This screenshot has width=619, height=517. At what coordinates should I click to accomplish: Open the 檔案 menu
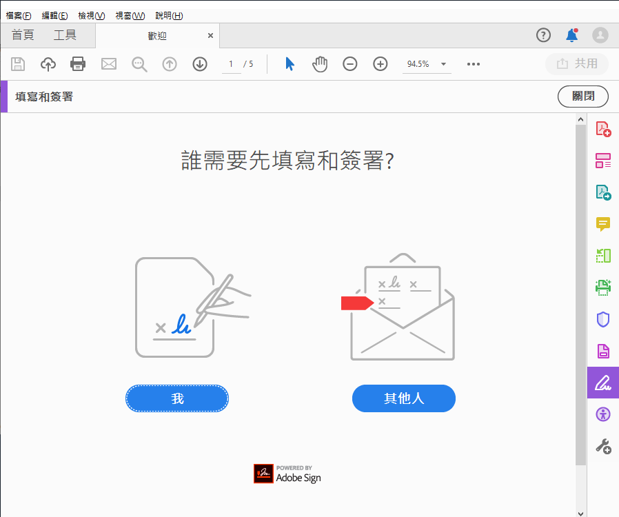click(17, 14)
